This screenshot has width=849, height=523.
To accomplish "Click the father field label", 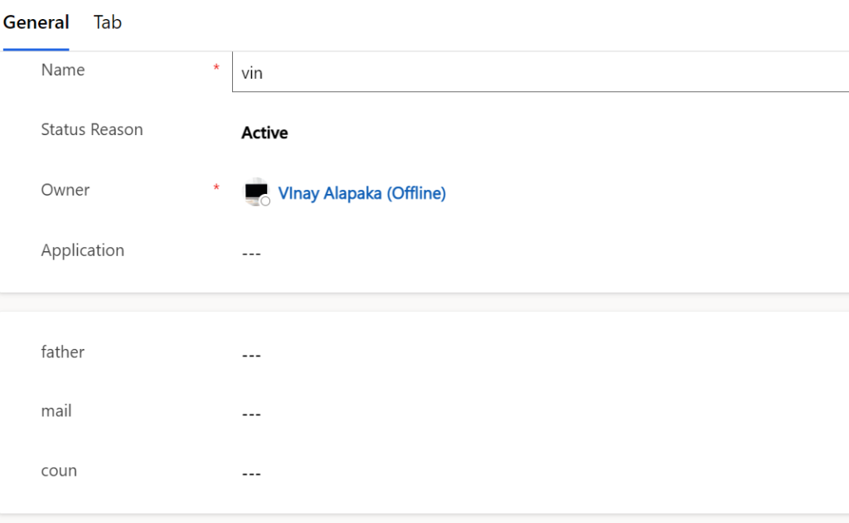I will pos(63,352).
